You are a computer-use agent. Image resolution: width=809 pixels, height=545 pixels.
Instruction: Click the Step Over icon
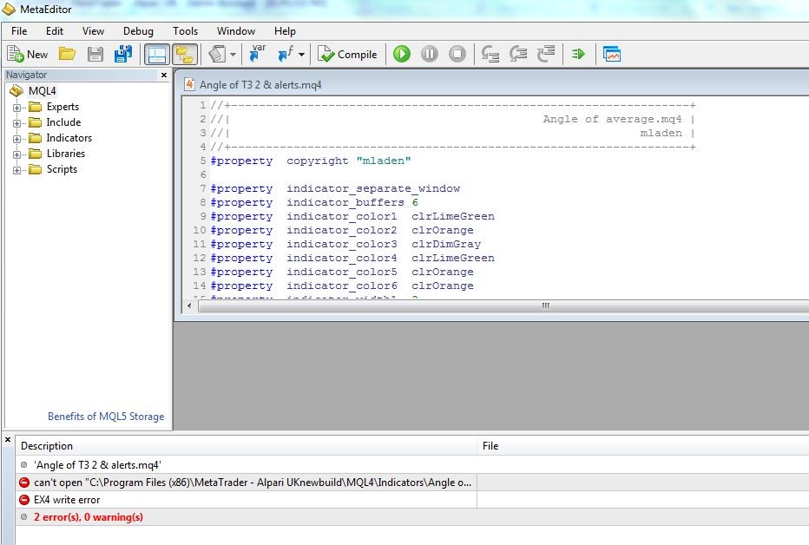tap(517, 54)
